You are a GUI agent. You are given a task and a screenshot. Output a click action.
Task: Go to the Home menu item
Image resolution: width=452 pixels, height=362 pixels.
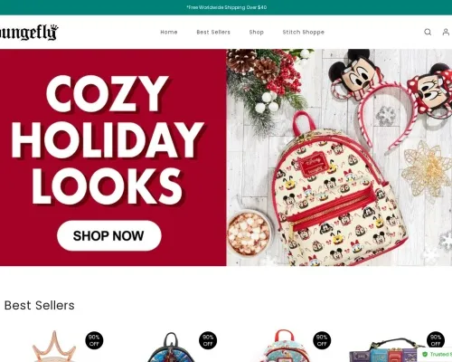click(169, 32)
